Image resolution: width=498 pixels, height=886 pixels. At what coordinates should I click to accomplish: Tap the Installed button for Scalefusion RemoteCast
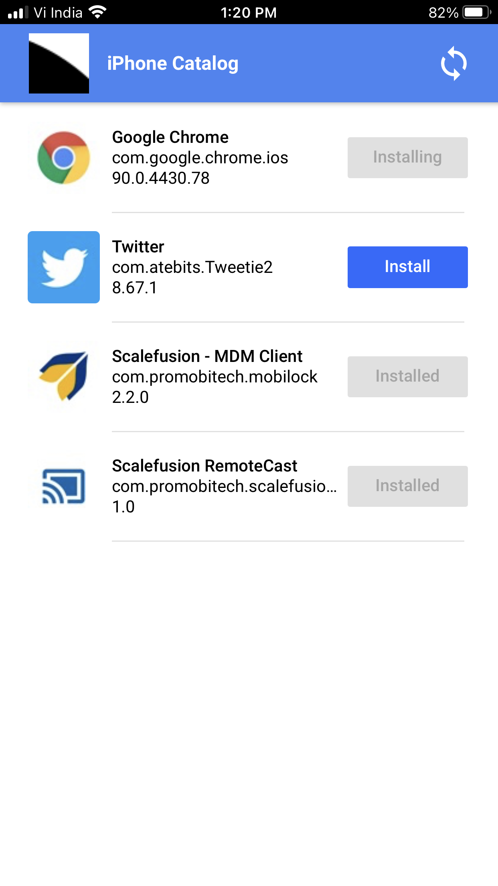pyautogui.click(x=407, y=486)
